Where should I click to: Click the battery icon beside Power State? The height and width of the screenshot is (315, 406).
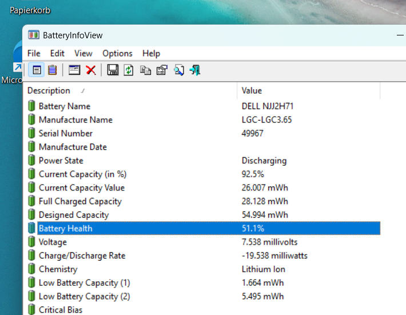31,160
